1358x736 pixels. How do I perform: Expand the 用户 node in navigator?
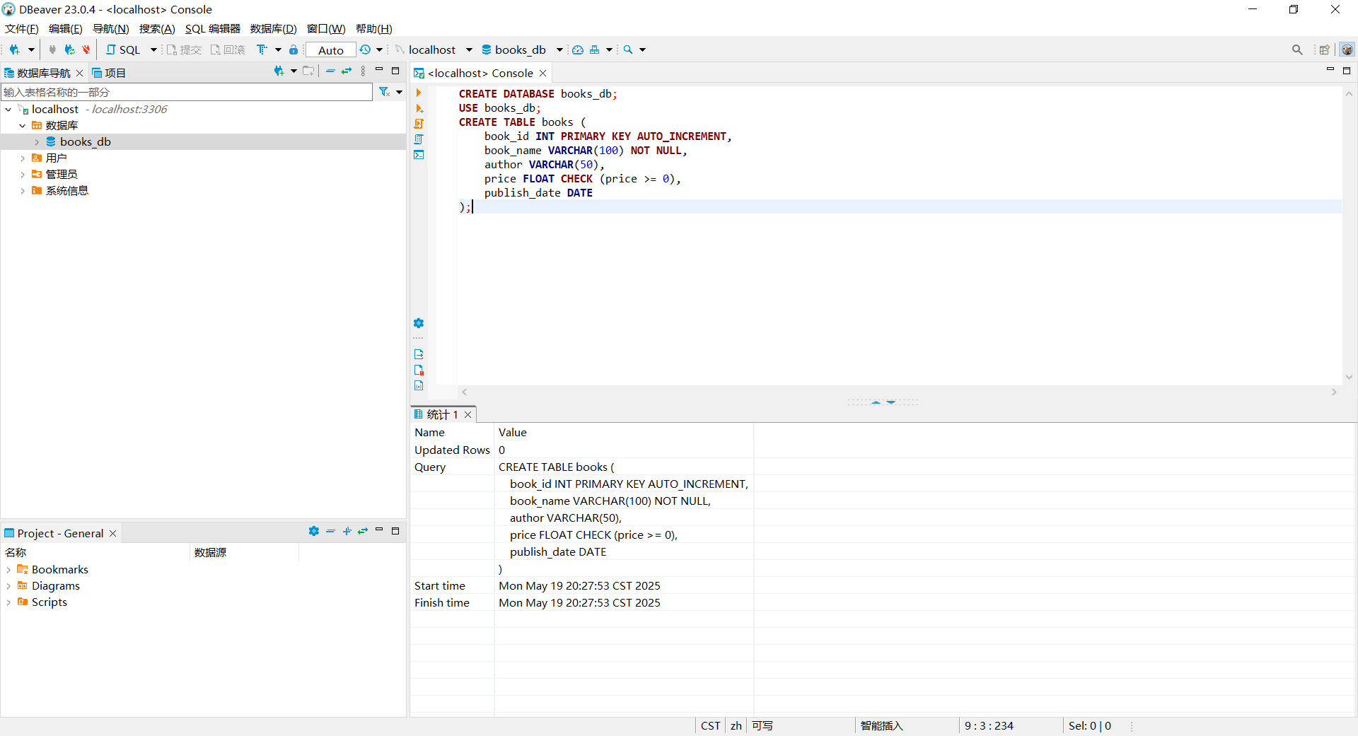pos(23,158)
